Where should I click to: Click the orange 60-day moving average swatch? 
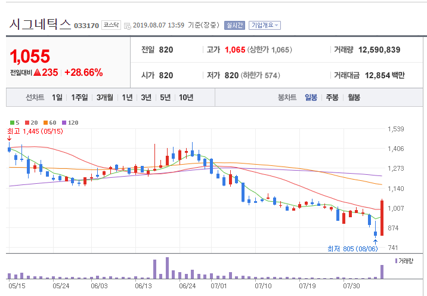[x=46, y=123]
